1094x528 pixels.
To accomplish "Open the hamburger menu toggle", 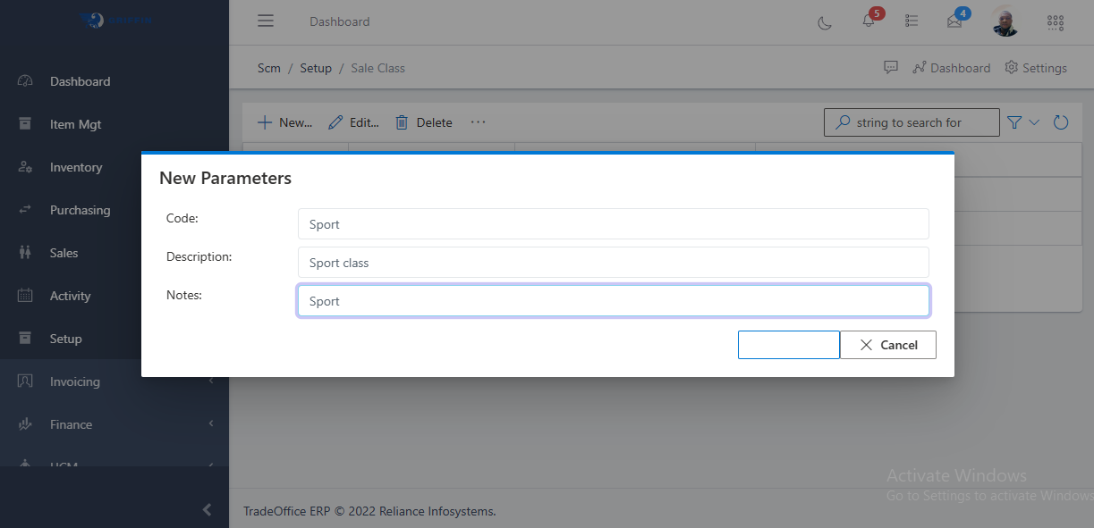I will (x=266, y=21).
